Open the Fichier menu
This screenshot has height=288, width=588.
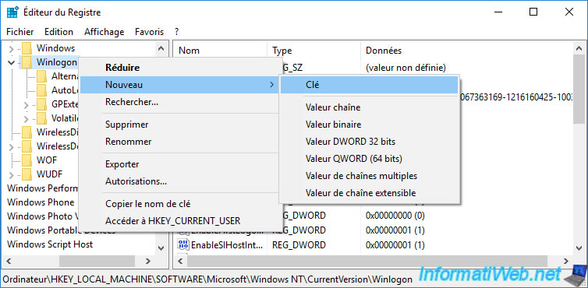pyautogui.click(x=19, y=32)
